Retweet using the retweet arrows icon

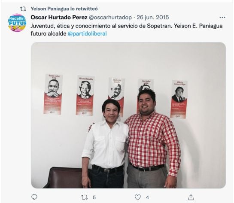click(84, 197)
